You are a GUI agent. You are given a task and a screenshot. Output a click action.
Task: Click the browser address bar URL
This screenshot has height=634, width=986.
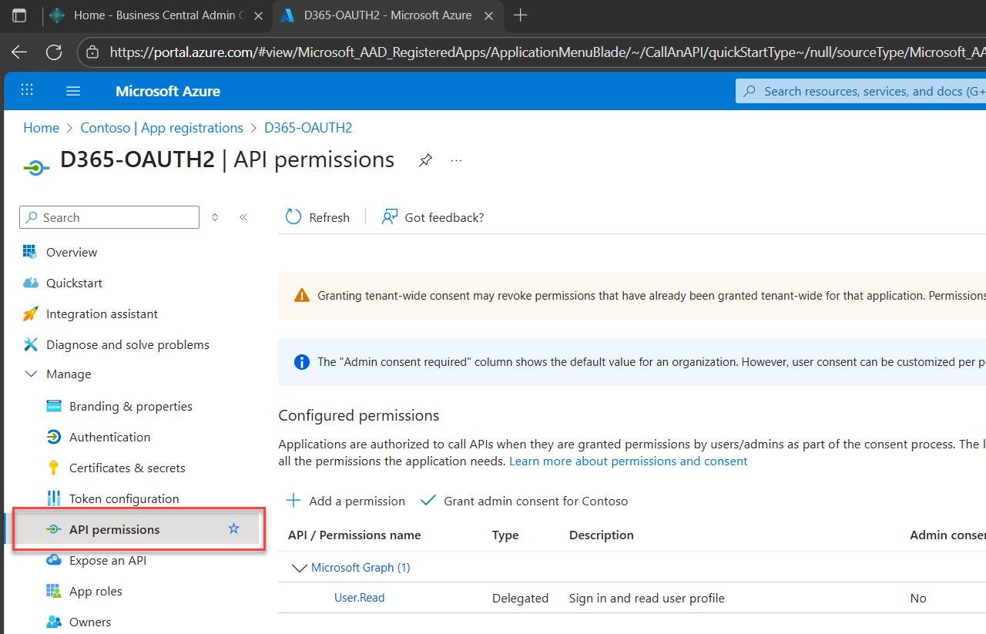coord(547,52)
